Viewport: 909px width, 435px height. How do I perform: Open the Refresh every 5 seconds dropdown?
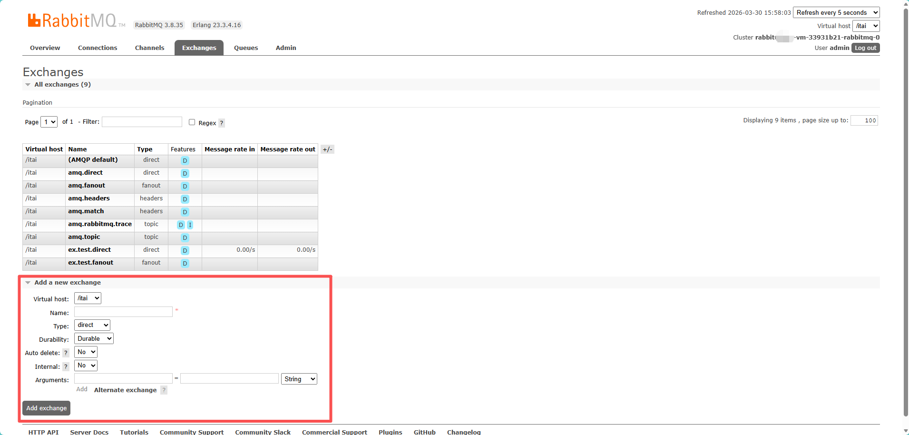click(x=836, y=13)
